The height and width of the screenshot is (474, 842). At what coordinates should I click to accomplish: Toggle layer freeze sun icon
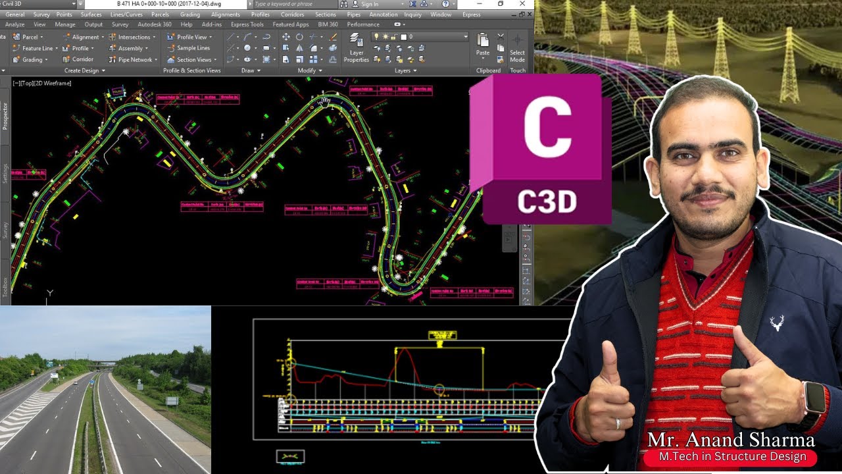[x=384, y=38]
